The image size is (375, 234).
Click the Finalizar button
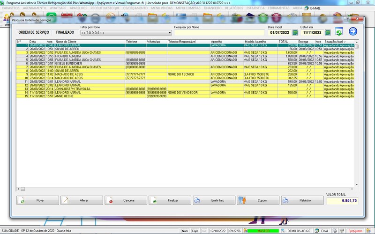pos(170,200)
